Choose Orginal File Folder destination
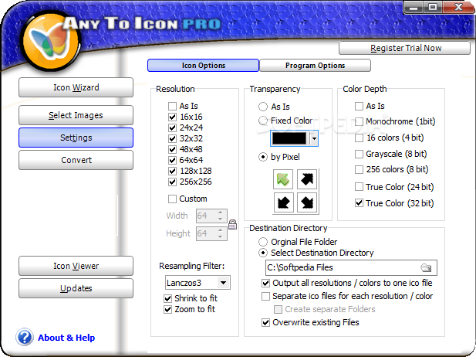 tap(263, 242)
